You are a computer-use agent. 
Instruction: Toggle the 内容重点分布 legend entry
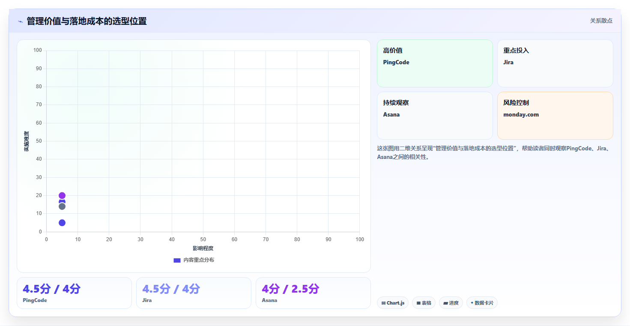point(194,260)
